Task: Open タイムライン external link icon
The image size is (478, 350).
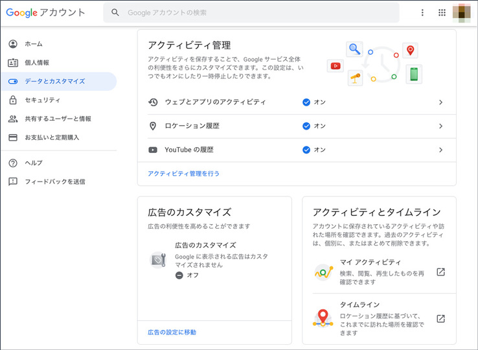Action: [440, 319]
